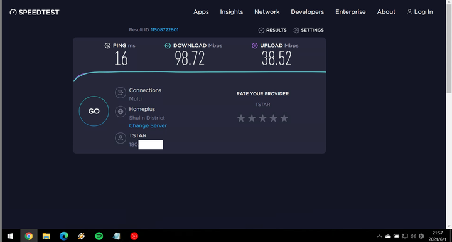Start a new test with GO
Viewport: 452px width, 242px height.
(94, 111)
